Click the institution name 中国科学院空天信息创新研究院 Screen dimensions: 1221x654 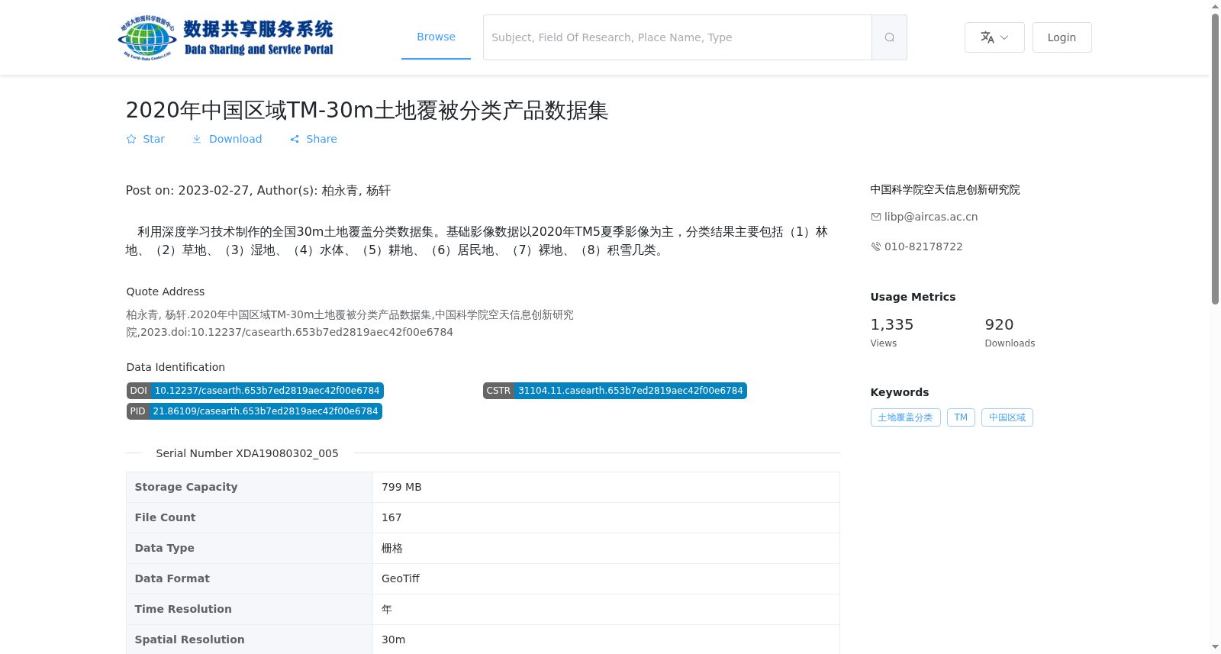coord(945,190)
